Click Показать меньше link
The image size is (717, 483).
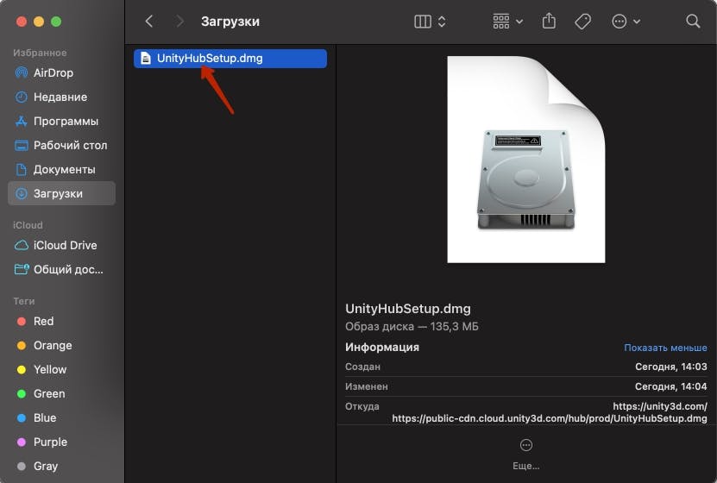click(x=665, y=348)
